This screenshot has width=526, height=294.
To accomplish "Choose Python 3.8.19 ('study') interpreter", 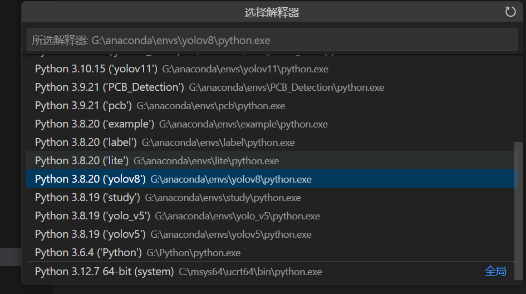I will coord(272,197).
